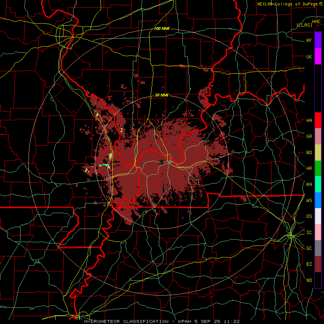Click the BI legend label

coord(309,264)
